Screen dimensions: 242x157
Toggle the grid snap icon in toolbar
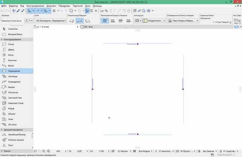pos(54,11)
